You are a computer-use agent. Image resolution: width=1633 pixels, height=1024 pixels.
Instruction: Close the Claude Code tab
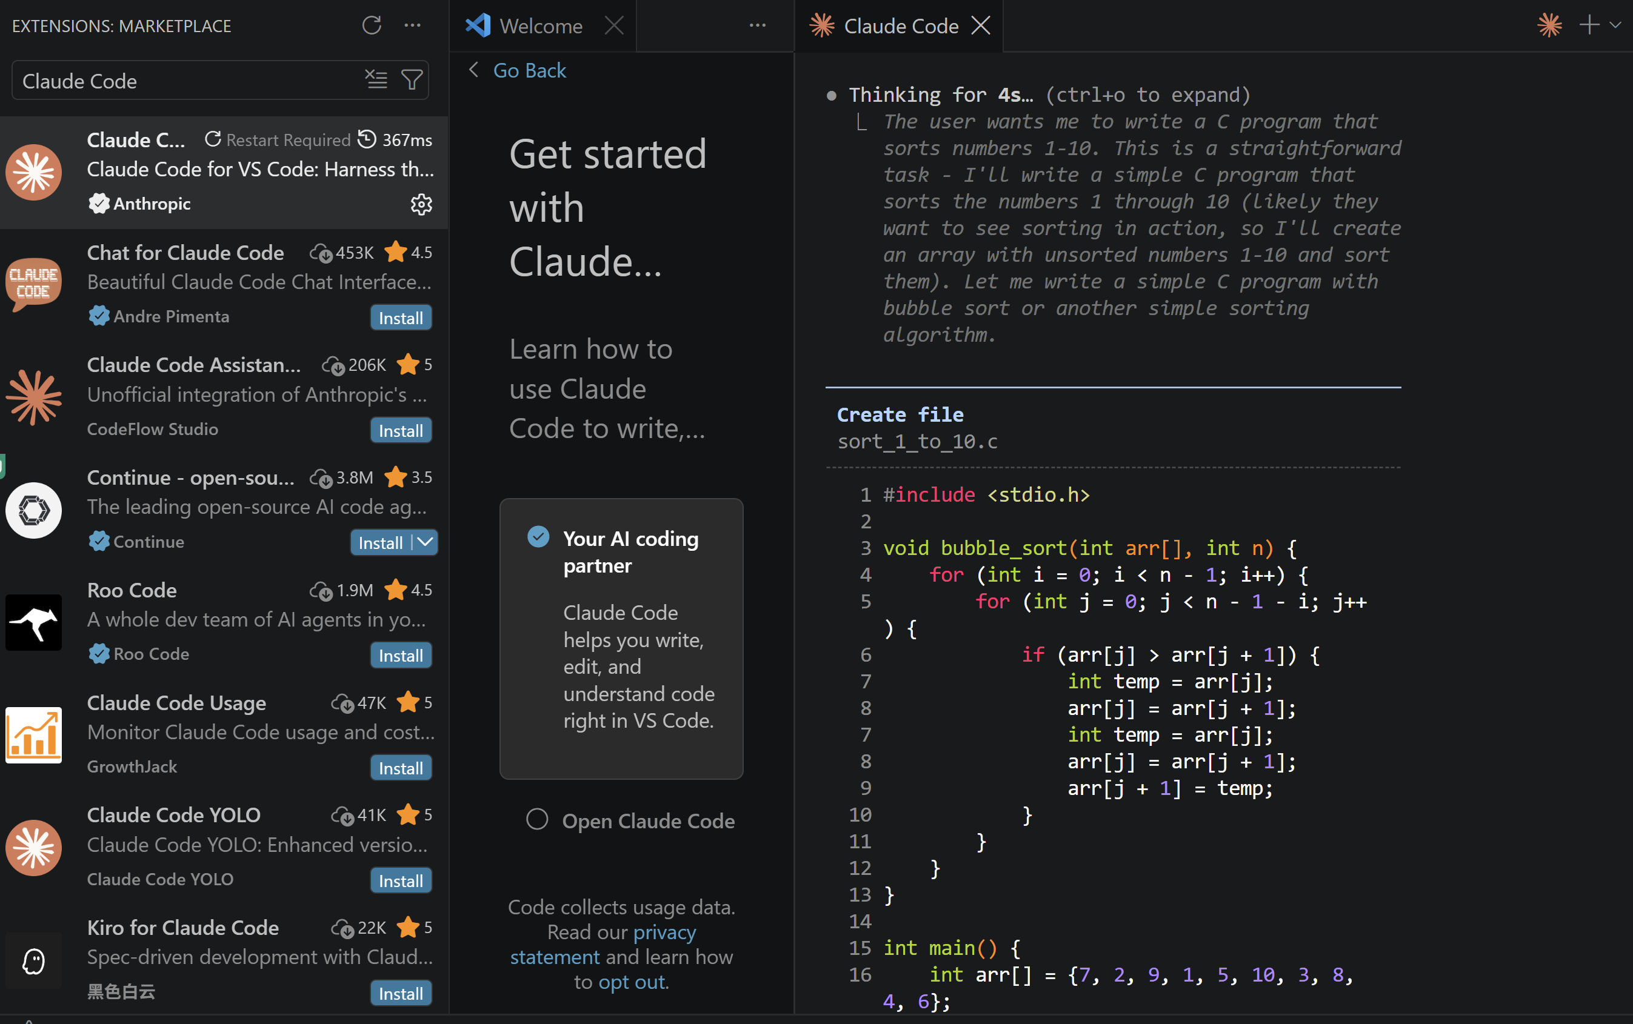click(981, 25)
